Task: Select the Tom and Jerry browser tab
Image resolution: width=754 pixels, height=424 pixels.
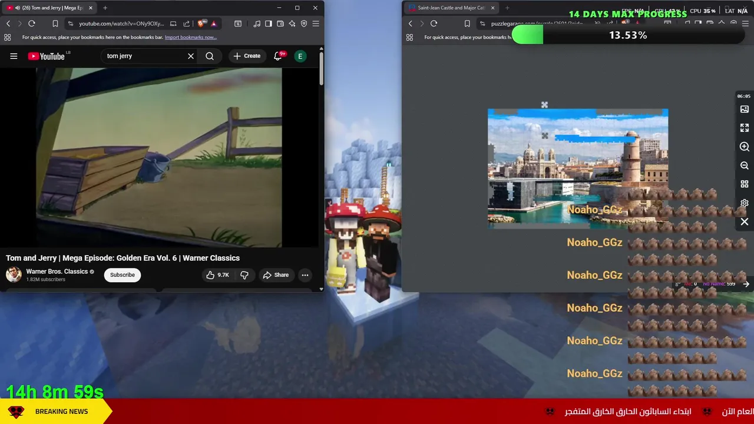Action: pyautogui.click(x=49, y=8)
